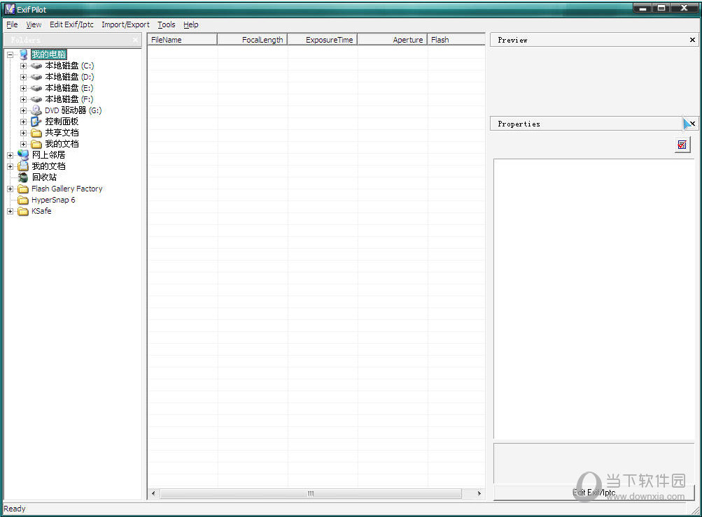Click the Control Panel icon in tree
Viewport: 702px width, 517px height.
click(x=36, y=122)
